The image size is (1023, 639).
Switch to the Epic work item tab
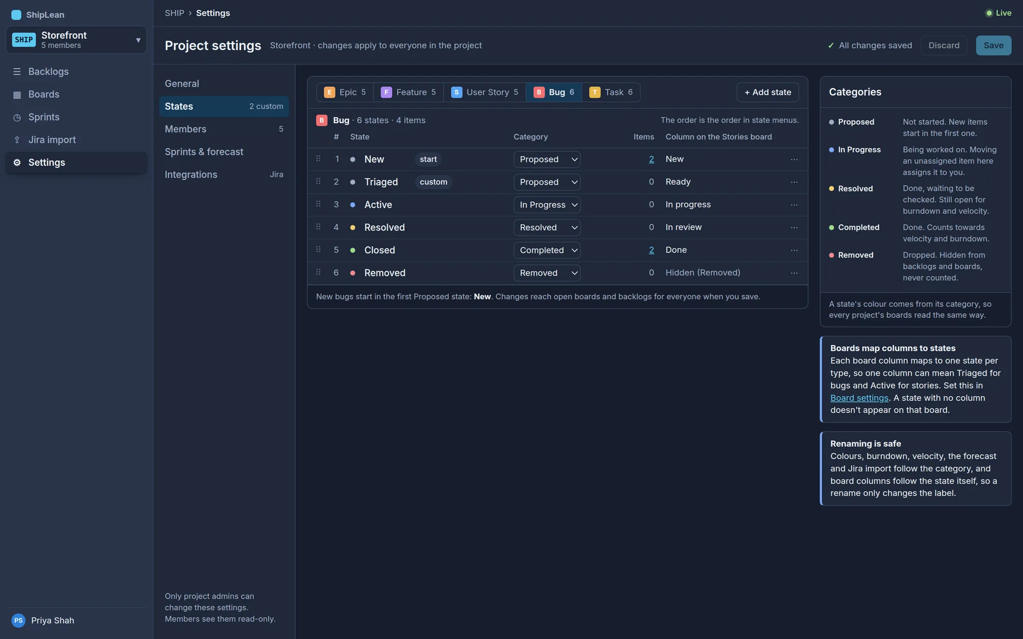pos(345,92)
